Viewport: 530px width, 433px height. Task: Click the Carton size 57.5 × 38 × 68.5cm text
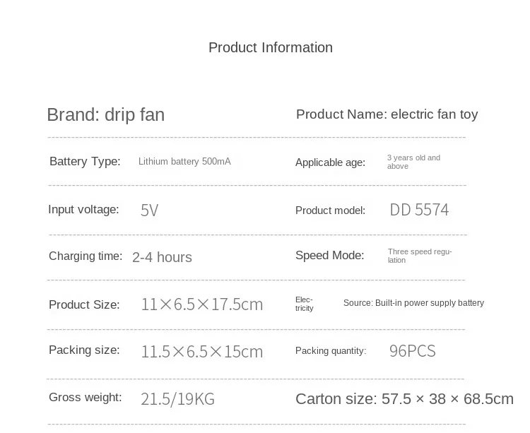click(405, 399)
